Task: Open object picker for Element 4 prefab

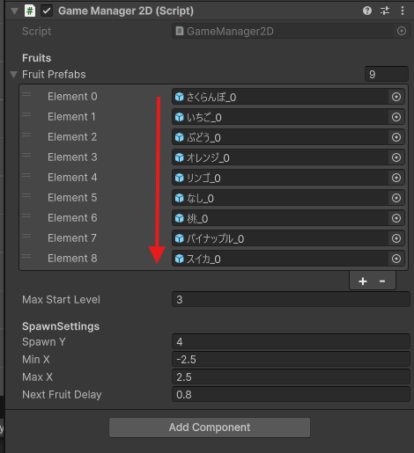Action: 396,178
